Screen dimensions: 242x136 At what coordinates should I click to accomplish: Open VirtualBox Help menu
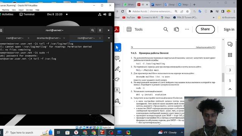pos(37,10)
